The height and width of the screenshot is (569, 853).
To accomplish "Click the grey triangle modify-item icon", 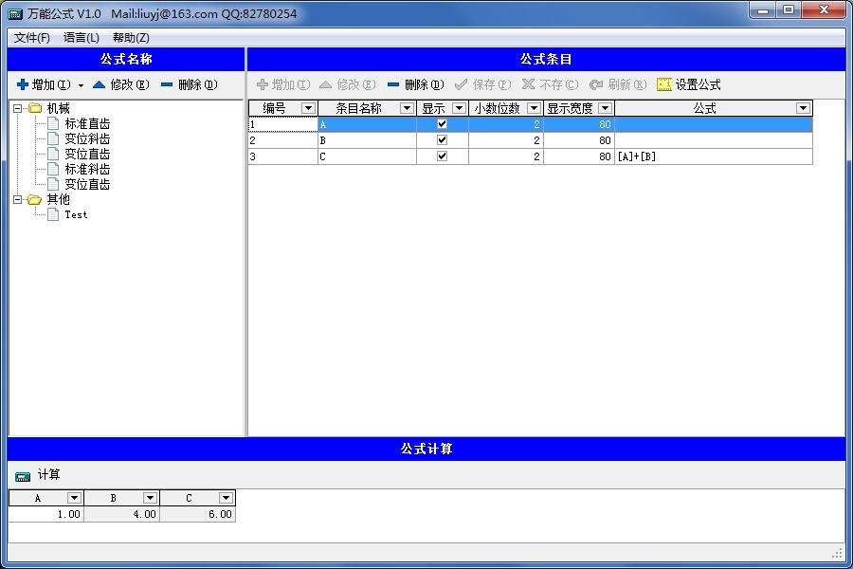I will click(325, 84).
